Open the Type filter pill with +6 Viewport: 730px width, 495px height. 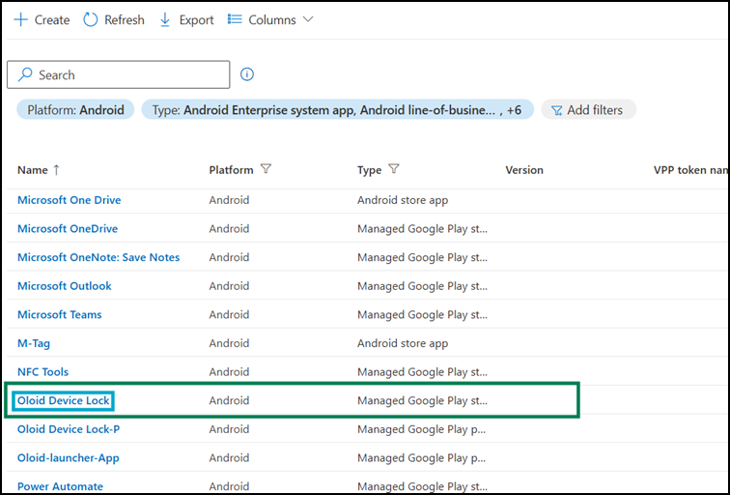coord(338,110)
